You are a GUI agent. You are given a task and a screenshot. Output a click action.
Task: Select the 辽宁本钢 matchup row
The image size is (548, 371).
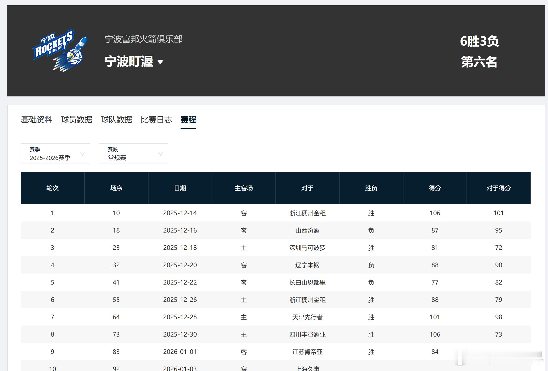coord(308,265)
